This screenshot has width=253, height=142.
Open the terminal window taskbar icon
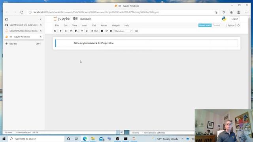pos(126,138)
